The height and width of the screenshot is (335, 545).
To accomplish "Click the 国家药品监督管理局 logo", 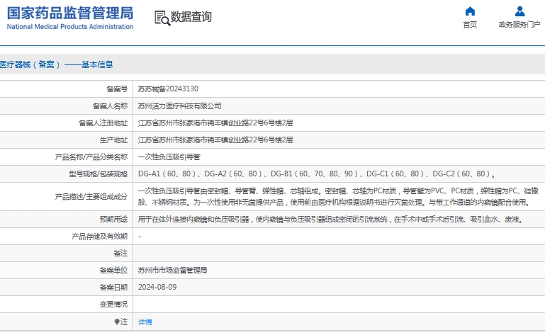I will coord(70,18).
